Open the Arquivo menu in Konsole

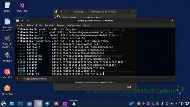coord(20,25)
